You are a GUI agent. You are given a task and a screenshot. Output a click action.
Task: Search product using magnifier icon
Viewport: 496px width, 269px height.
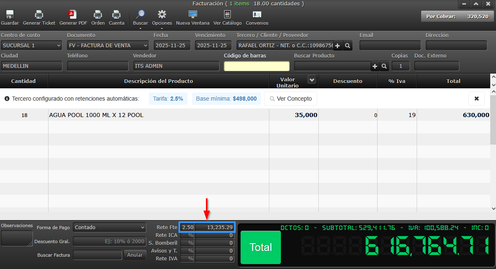[x=384, y=66]
